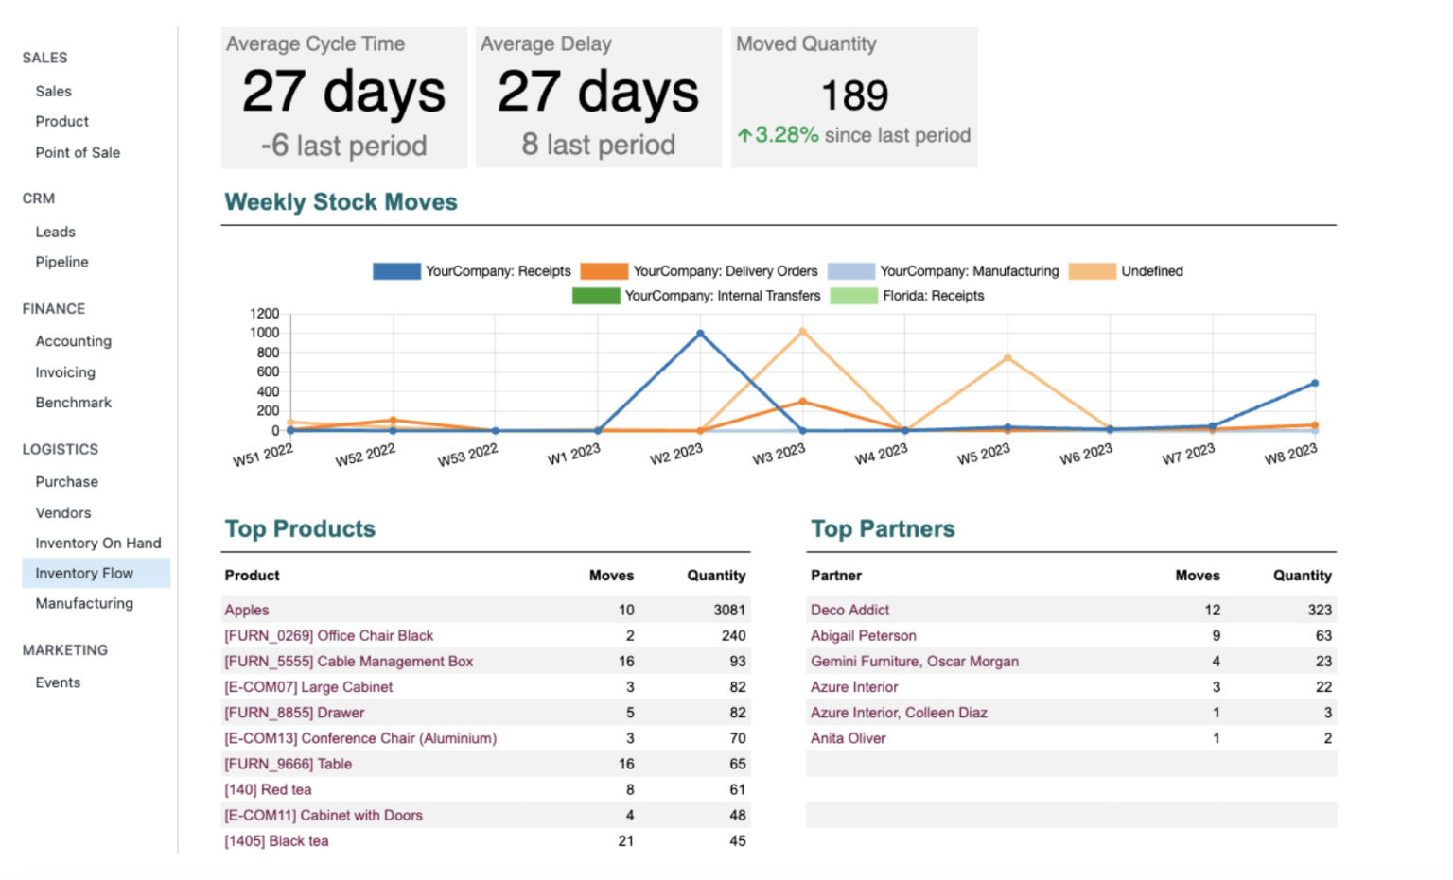Click the Average Cycle Time card
Image resolution: width=1453 pixels, height=880 pixels.
tap(343, 97)
